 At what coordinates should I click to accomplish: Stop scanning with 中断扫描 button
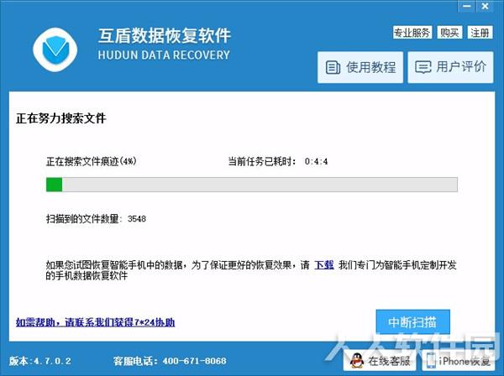click(x=412, y=322)
